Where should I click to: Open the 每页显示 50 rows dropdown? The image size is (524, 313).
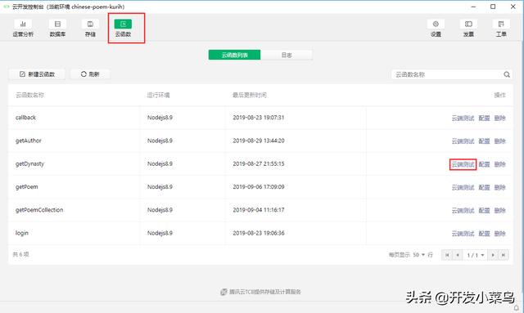click(x=418, y=255)
